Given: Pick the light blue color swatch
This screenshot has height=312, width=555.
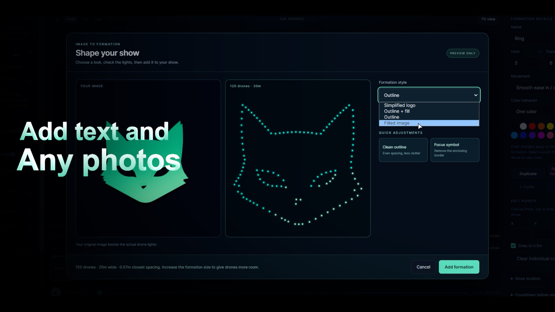Looking at the screenshot, I should tap(514, 135).
